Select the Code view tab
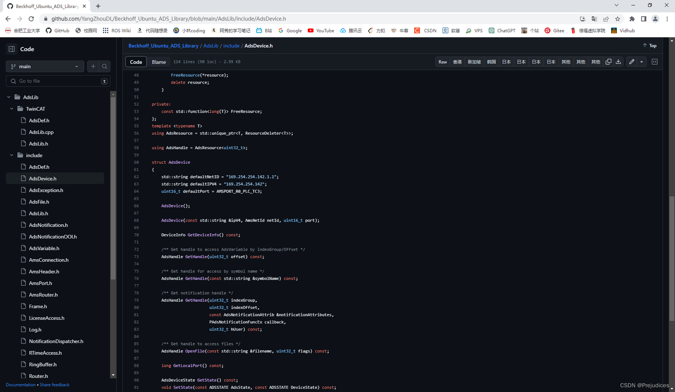Viewport: 675px width, 392px height. tap(136, 62)
